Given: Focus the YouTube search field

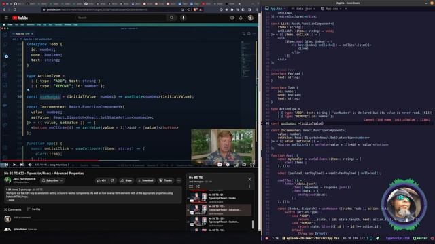Looking at the screenshot, I should point(121,18).
